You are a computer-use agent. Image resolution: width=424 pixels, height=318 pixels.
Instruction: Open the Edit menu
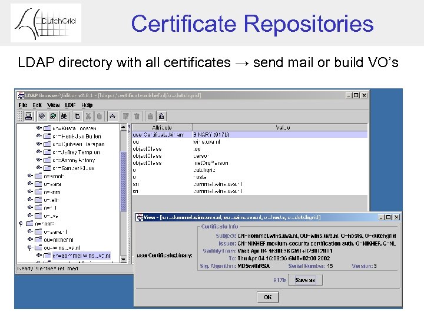[x=37, y=105]
